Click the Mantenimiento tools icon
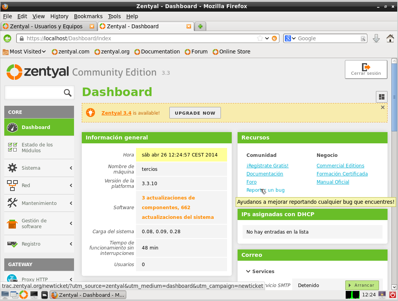 point(12,203)
